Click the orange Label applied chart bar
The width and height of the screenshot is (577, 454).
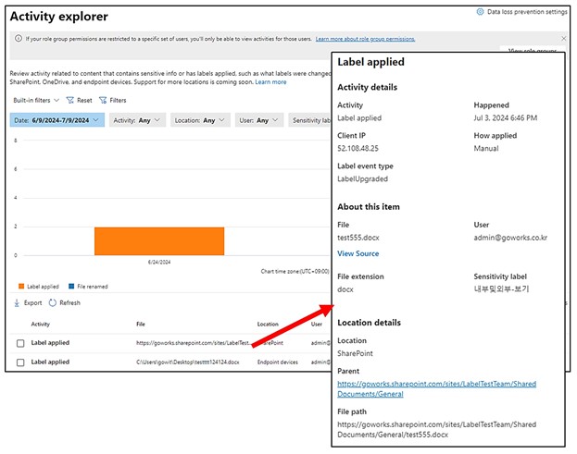point(158,240)
